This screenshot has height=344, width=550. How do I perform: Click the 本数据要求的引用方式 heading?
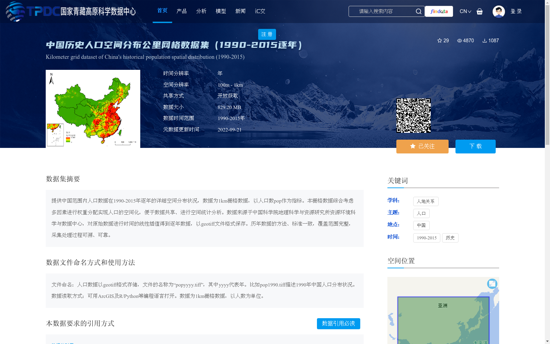(80, 323)
